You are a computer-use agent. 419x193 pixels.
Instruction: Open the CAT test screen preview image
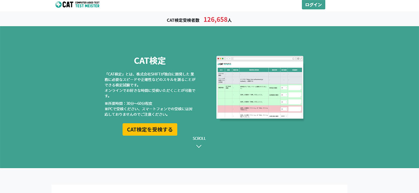(x=260, y=87)
